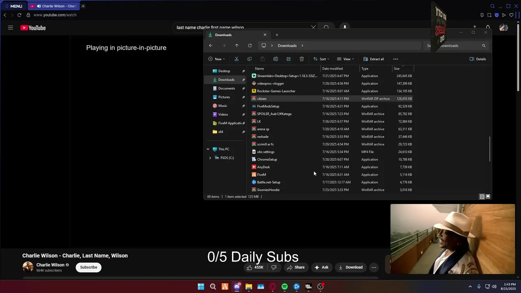This screenshot has height=293, width=521.
Task: Expand the FSOS (C:) drive node
Action: [x=210, y=158]
